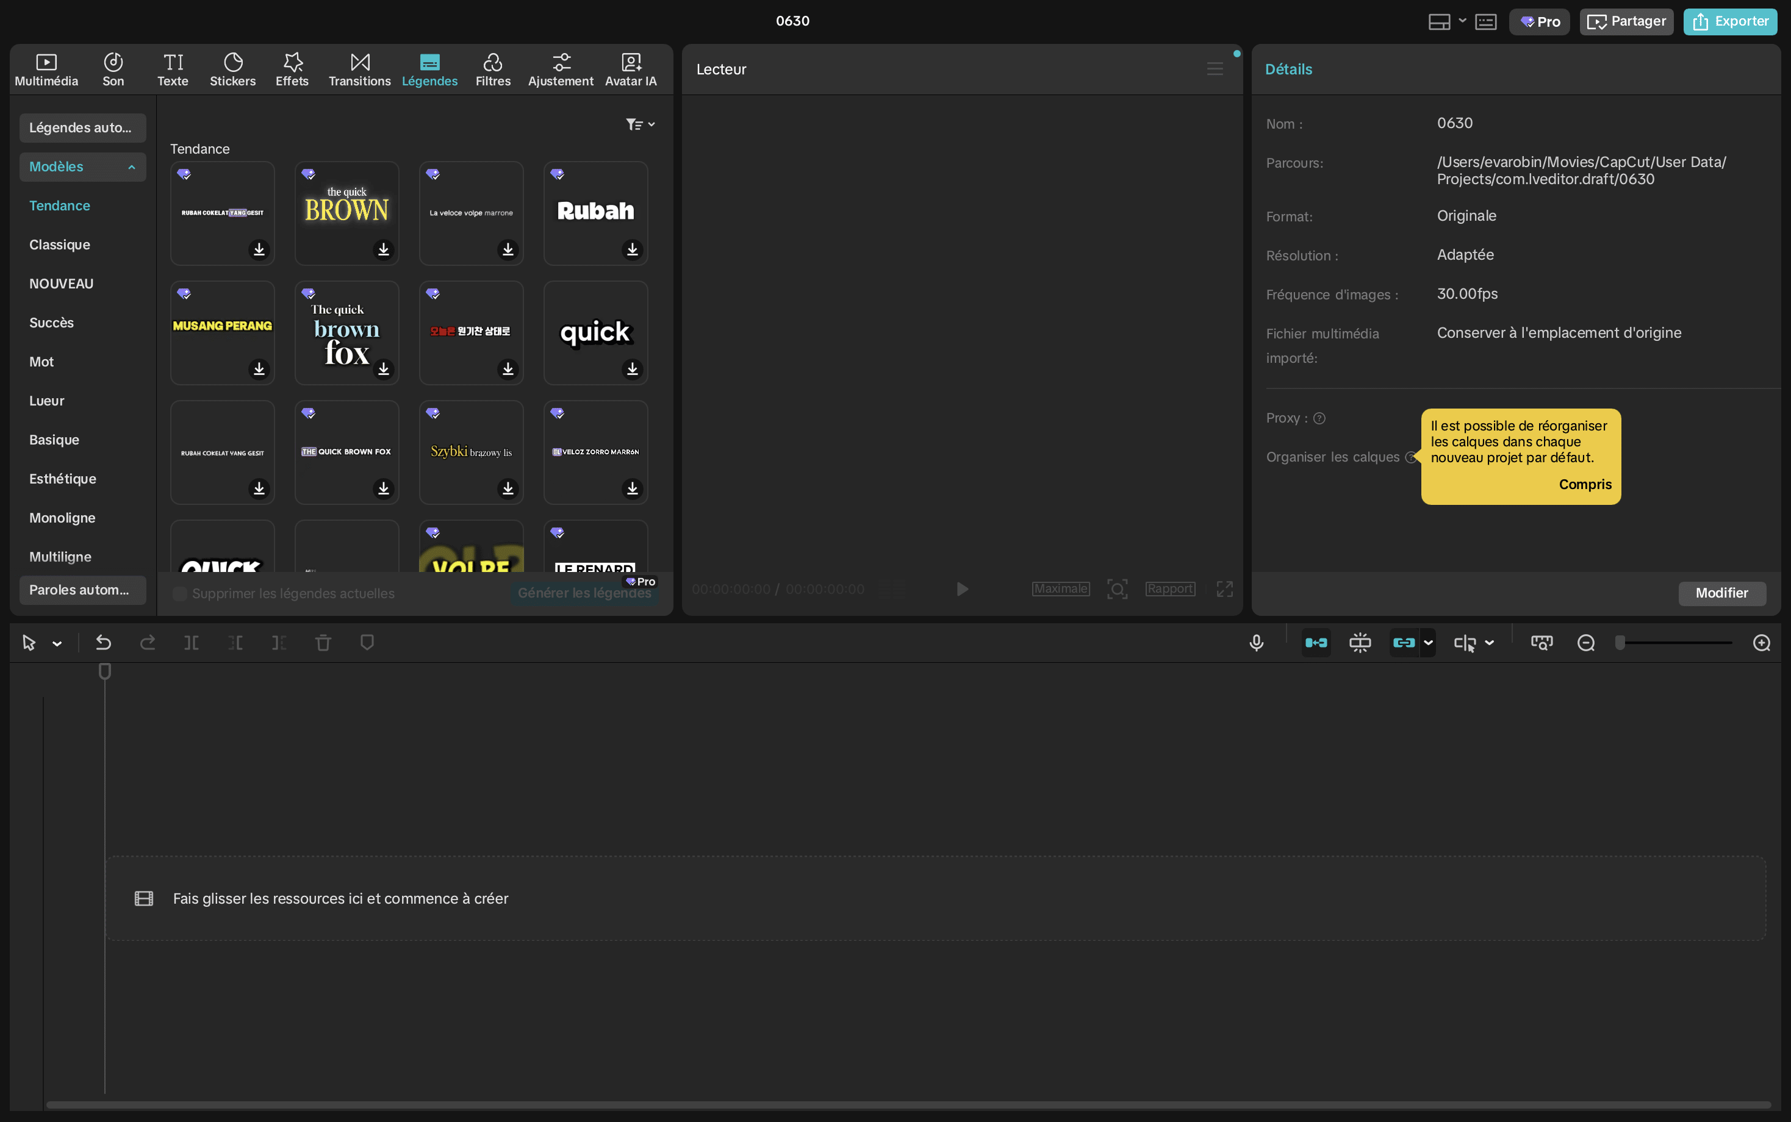Image resolution: width=1791 pixels, height=1122 pixels.
Task: Download the MUSANG PERANG template
Action: pos(259,369)
